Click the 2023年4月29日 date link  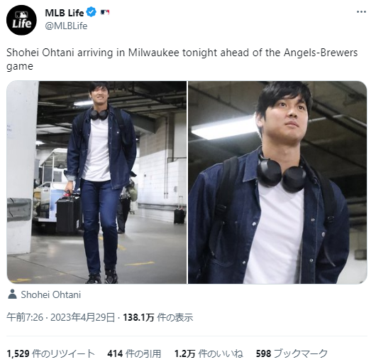[x=82, y=317]
